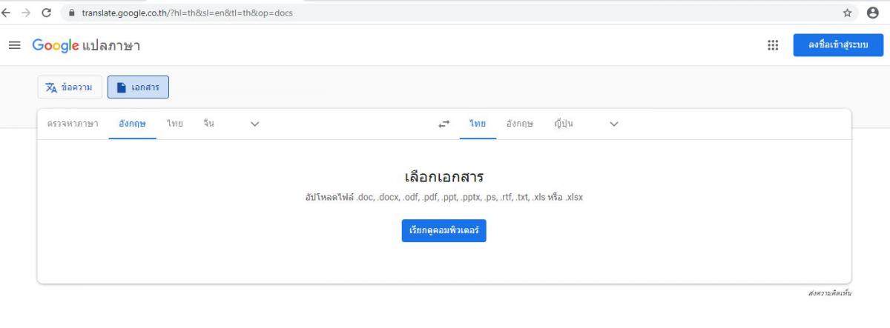890x328 pixels.
Task: Swap source and target languages
Action: pyautogui.click(x=444, y=124)
